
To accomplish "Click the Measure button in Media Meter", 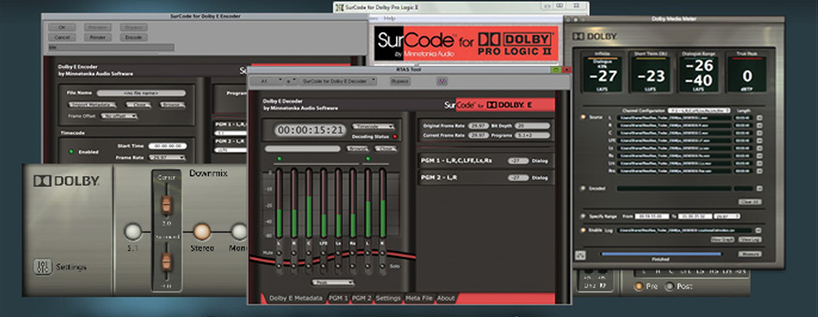I will tap(749, 254).
